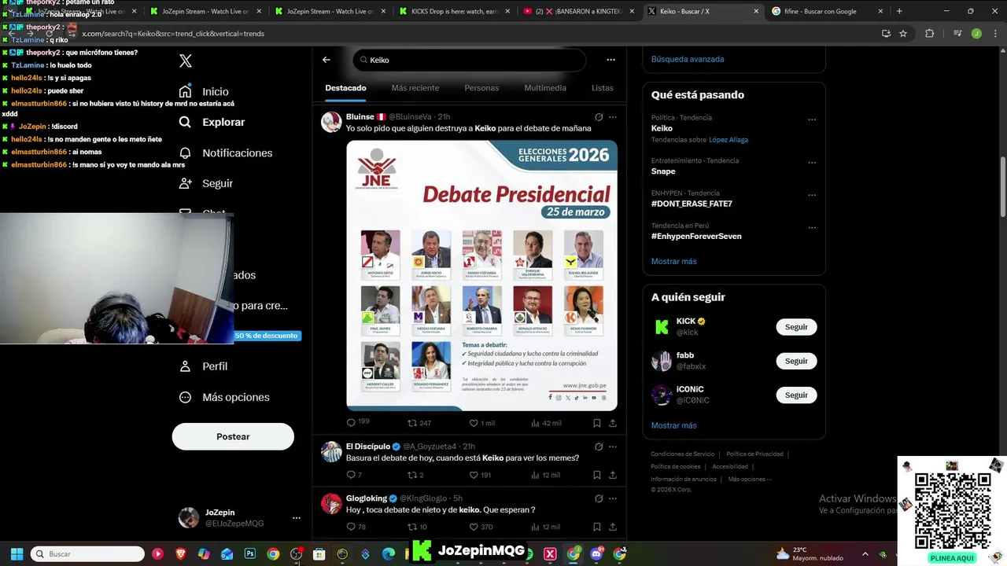This screenshot has height=566, width=1007.
Task: Open Chrome profile avatar J
Action: coord(976,34)
